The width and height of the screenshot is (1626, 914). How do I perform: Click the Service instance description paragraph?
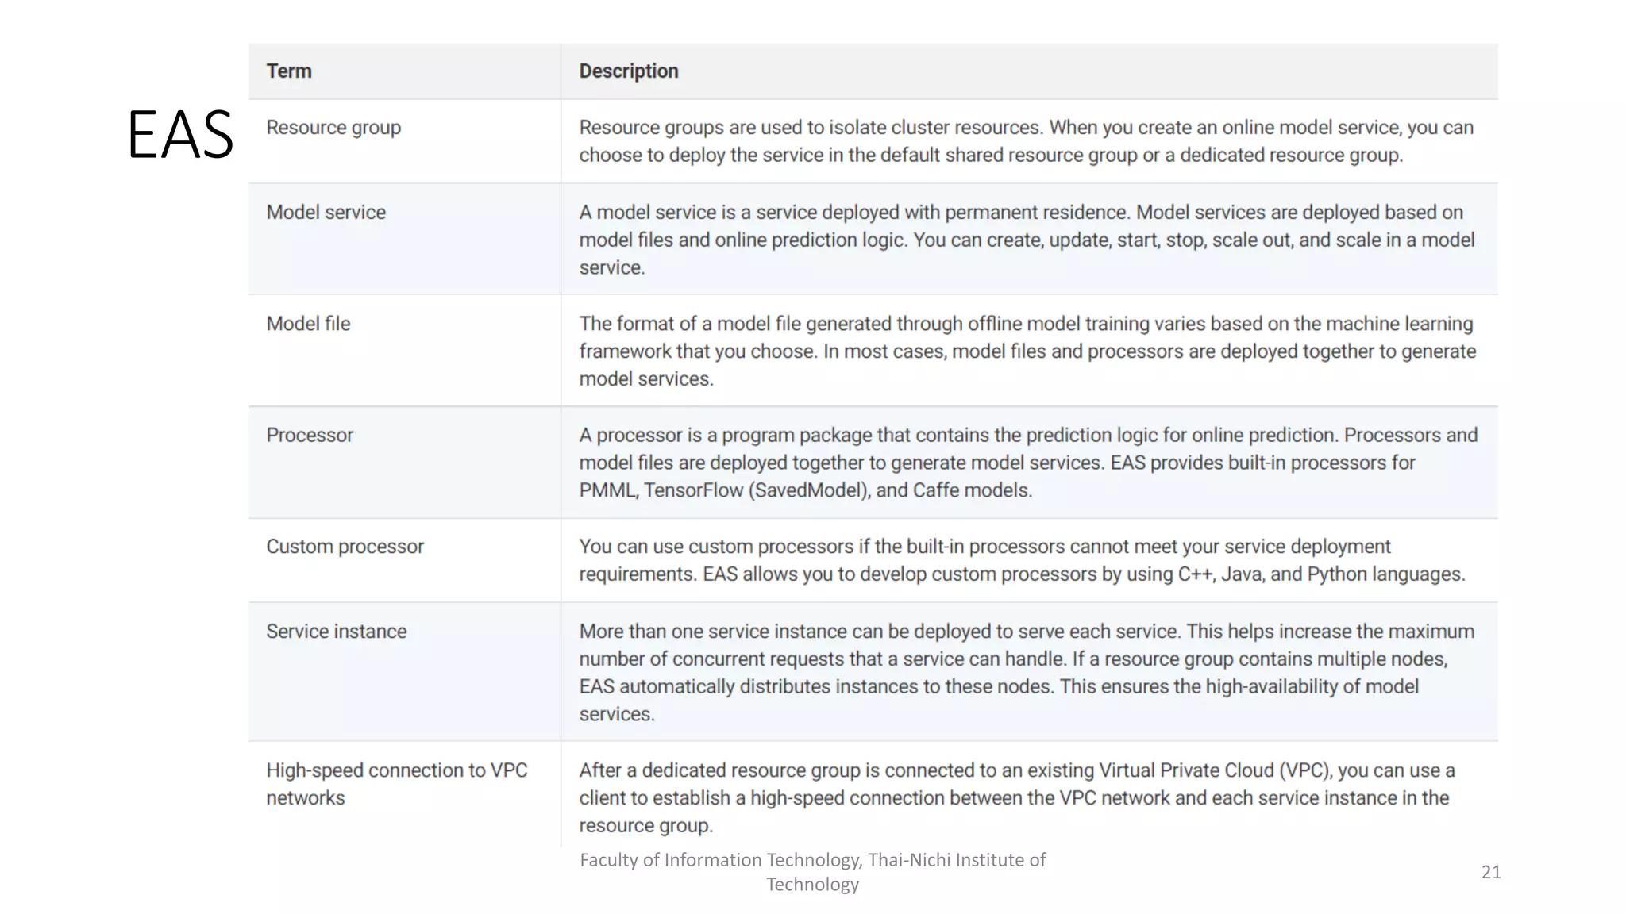click(x=1026, y=672)
